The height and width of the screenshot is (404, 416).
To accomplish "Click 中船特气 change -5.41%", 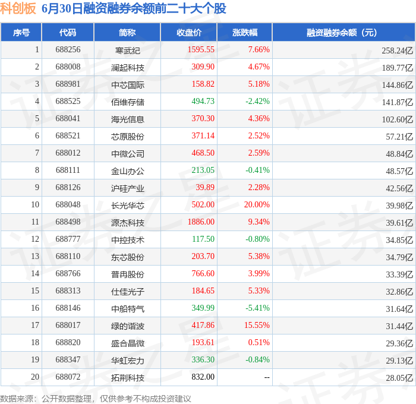I will (257, 308).
